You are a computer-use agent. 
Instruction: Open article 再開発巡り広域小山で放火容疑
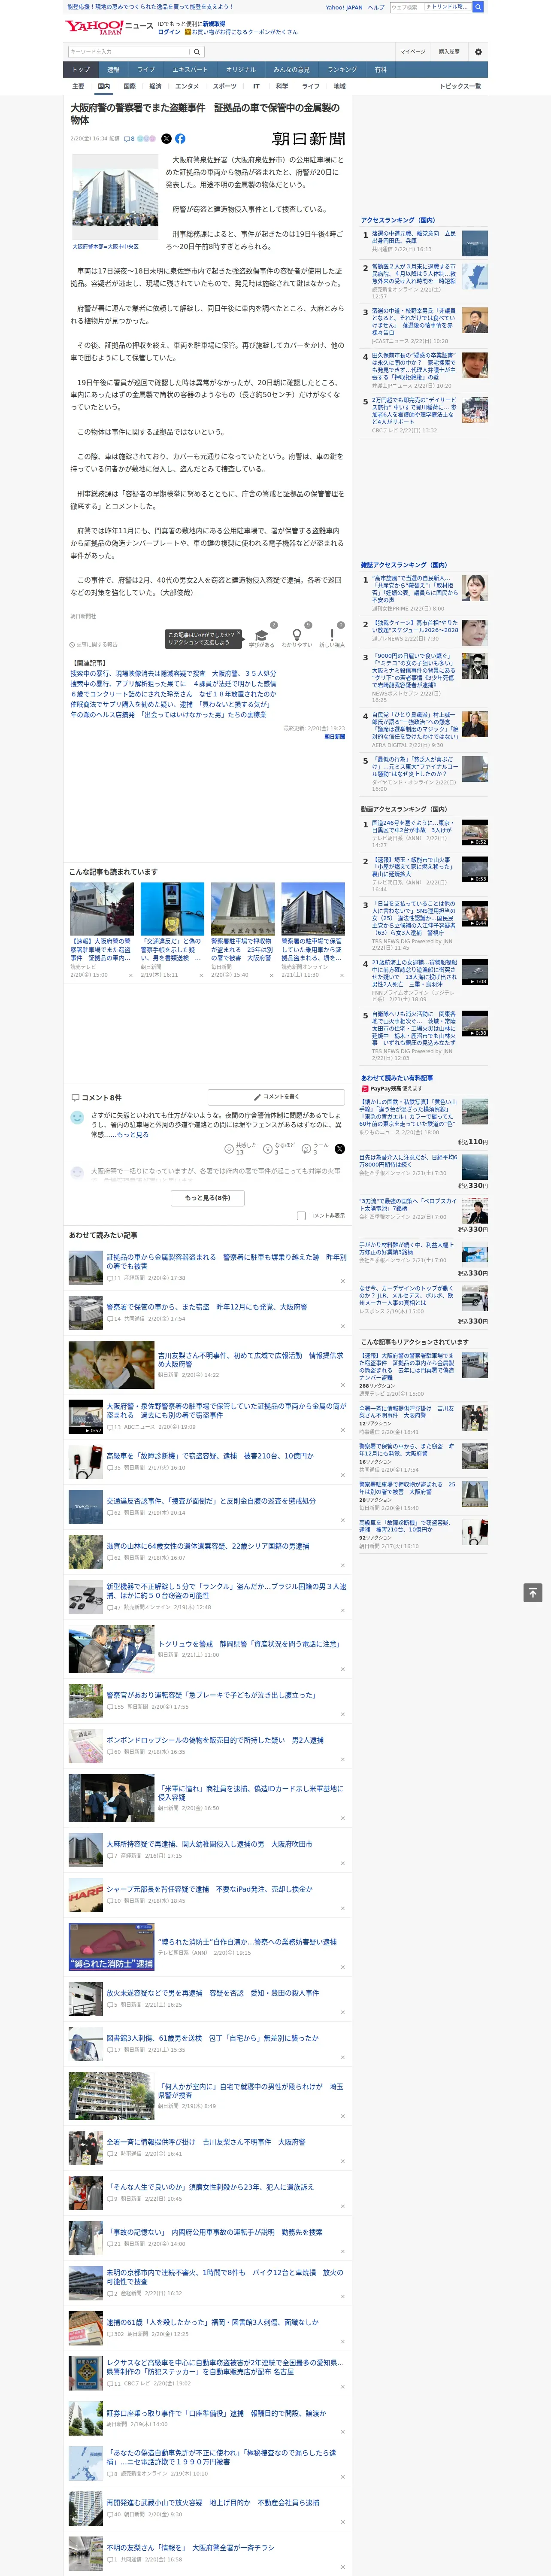coord(213,2503)
